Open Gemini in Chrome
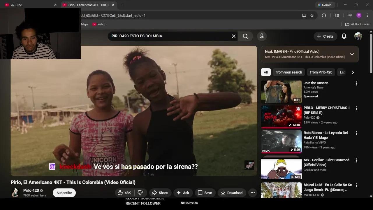The image size is (373, 210). coord(325,5)
